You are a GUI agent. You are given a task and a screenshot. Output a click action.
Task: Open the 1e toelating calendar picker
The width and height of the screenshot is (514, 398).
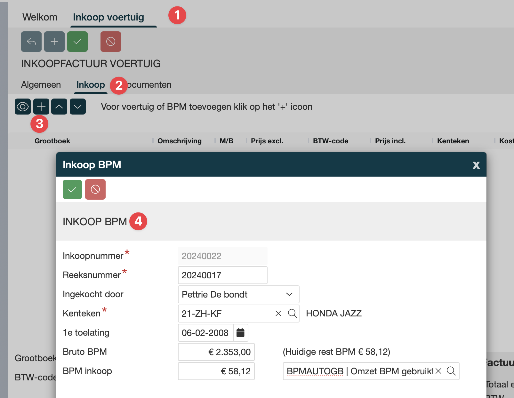point(241,333)
